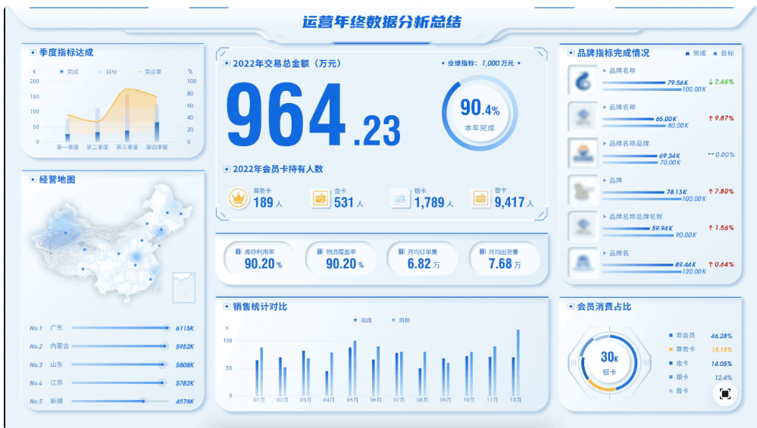Click the brand logo beside 59.94K
Viewport: 757px width, 428px height.
[583, 226]
